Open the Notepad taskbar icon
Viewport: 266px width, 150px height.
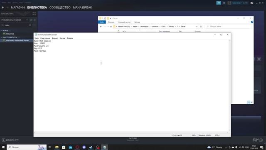point(104,147)
